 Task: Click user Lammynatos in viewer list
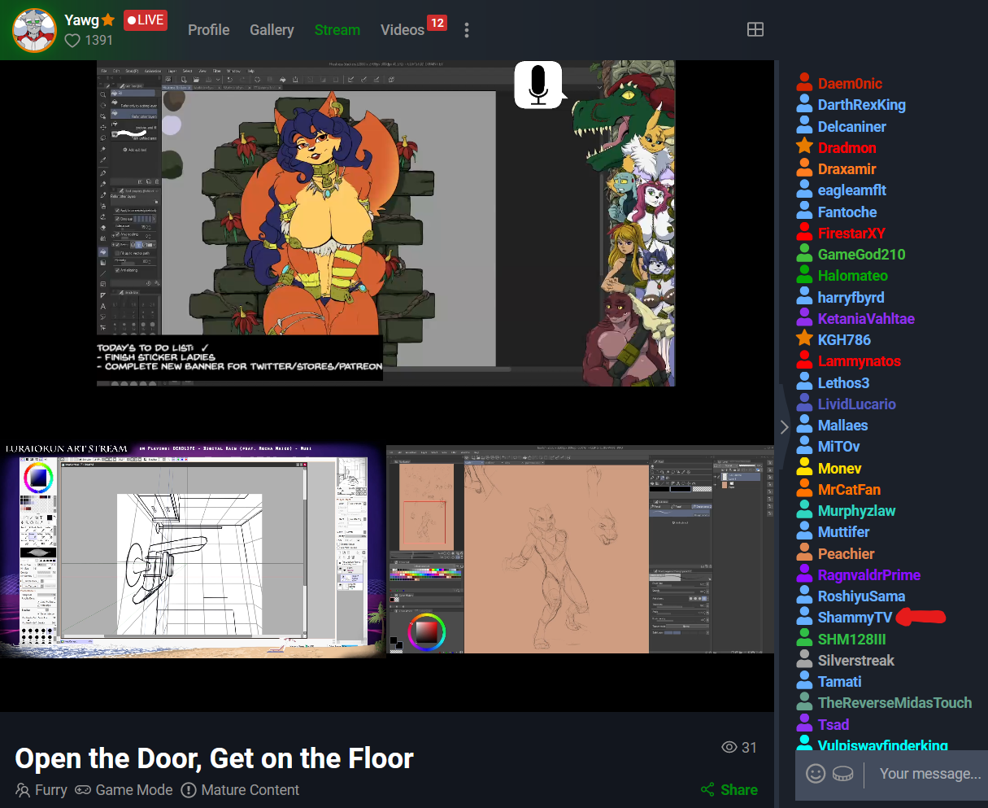point(859,361)
